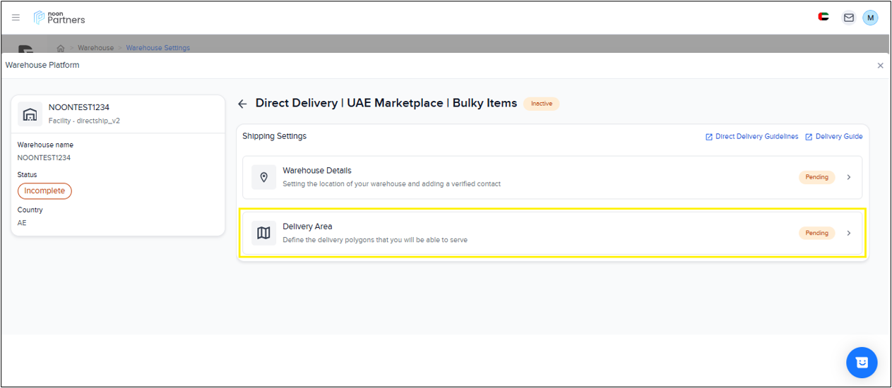The height and width of the screenshot is (388, 892).
Task: Click the Incomplete status badge
Action: [x=44, y=191]
